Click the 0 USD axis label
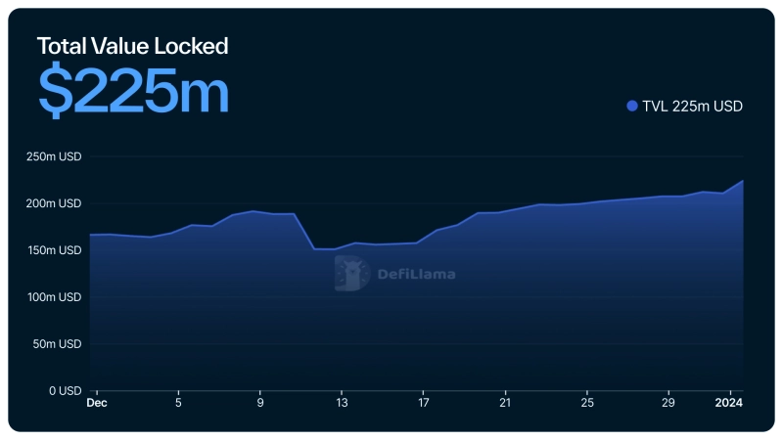783x440 pixels. (65, 391)
